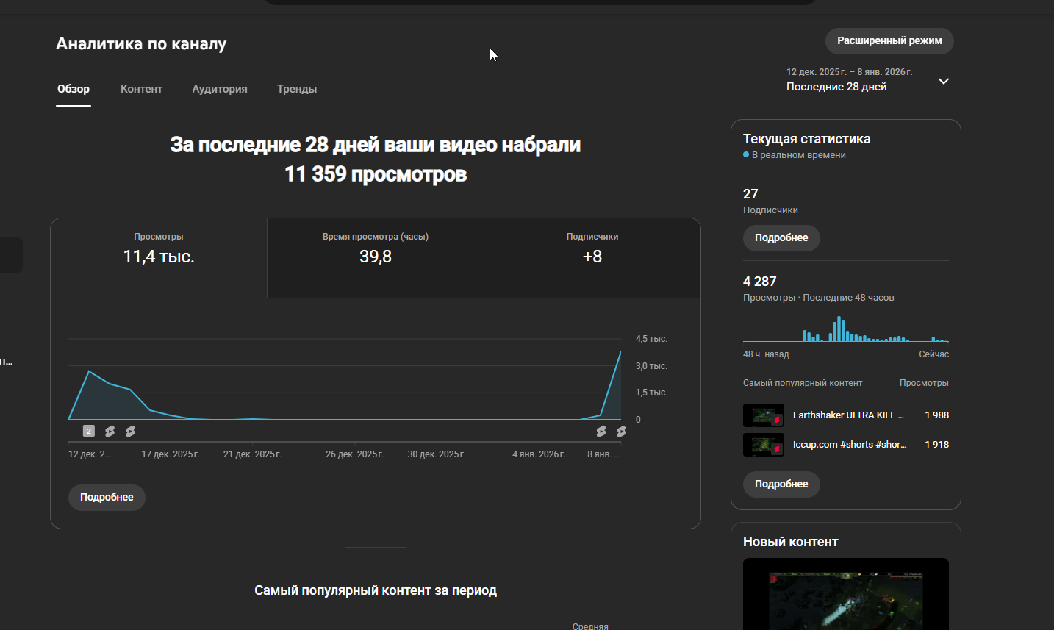Image resolution: width=1054 pixels, height=630 pixels.
Task: Click the "2" videos marker under the chart
Action: pos(89,432)
